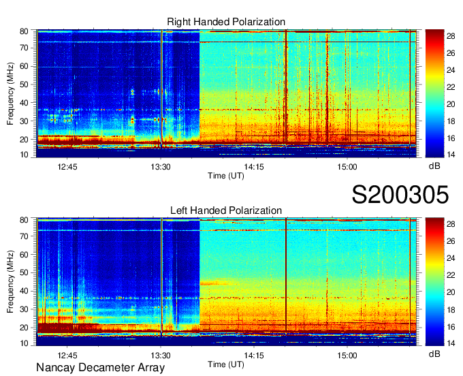463x376 pixels.
Task: Click the Right Handed Polarization spectrogram image
Action: pyautogui.click(x=226, y=93)
